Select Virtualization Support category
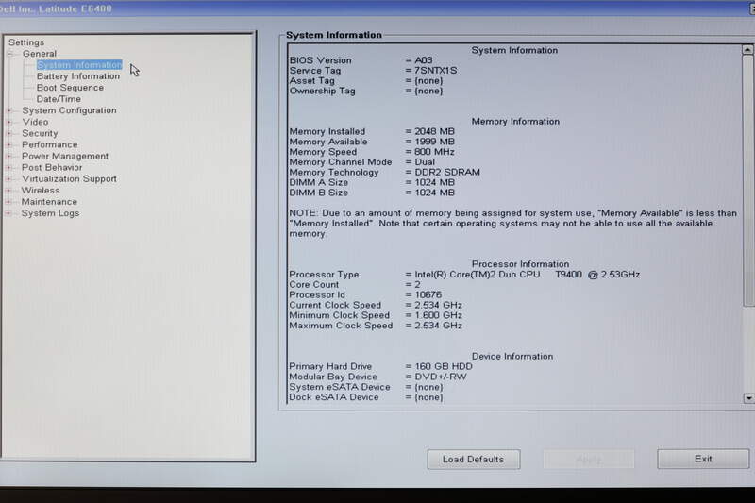The image size is (755, 503). (69, 178)
